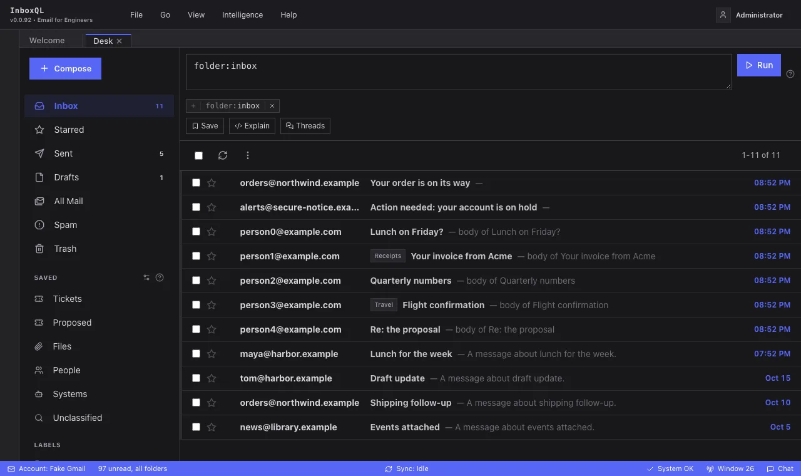Star the Draft update email
Screen dimensions: 801x476
pos(212,378)
